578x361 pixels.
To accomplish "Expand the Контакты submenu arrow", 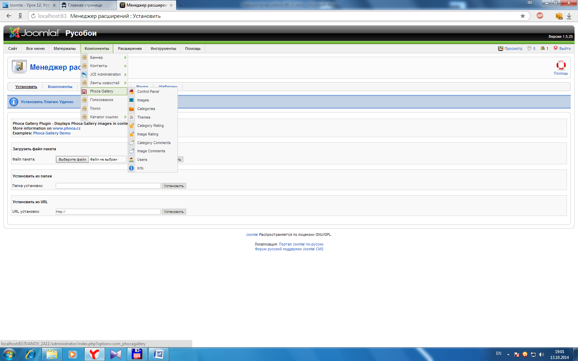I will tap(126, 66).
